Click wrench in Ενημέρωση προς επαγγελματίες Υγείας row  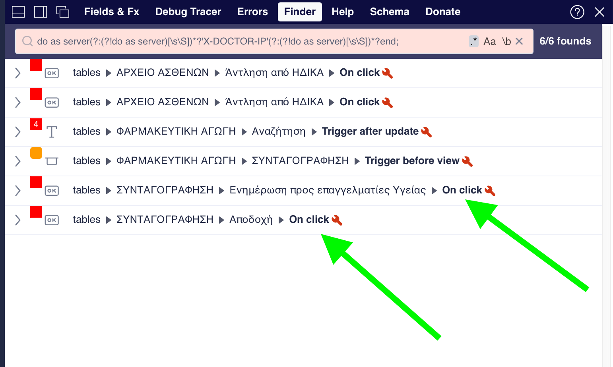coord(490,191)
